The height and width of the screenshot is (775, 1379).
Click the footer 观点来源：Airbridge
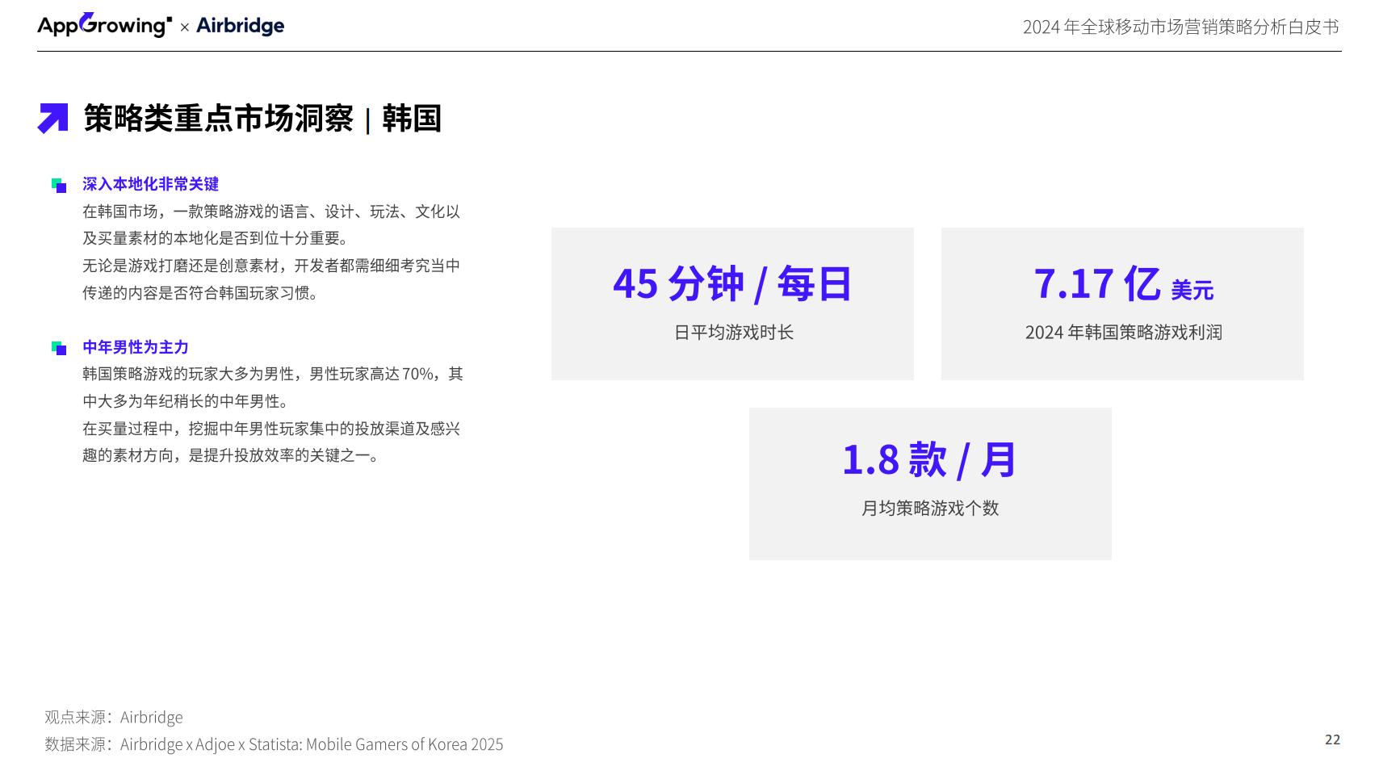pyautogui.click(x=114, y=717)
